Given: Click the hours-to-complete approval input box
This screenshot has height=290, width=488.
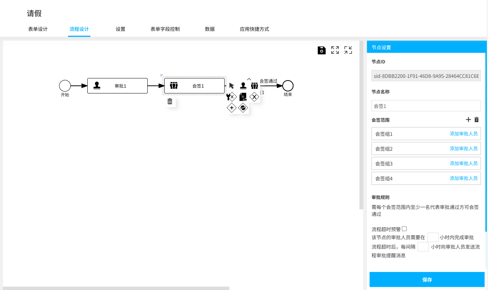Looking at the screenshot, I should [x=433, y=237].
